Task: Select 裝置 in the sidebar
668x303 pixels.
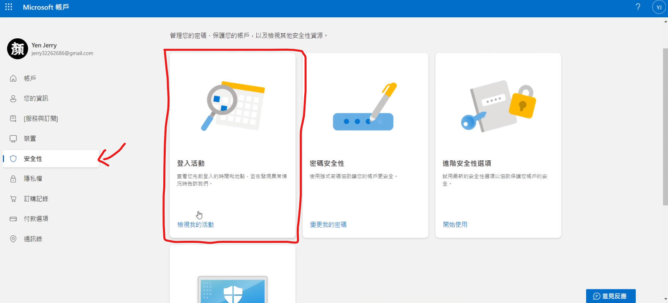Action: click(x=51, y=139)
